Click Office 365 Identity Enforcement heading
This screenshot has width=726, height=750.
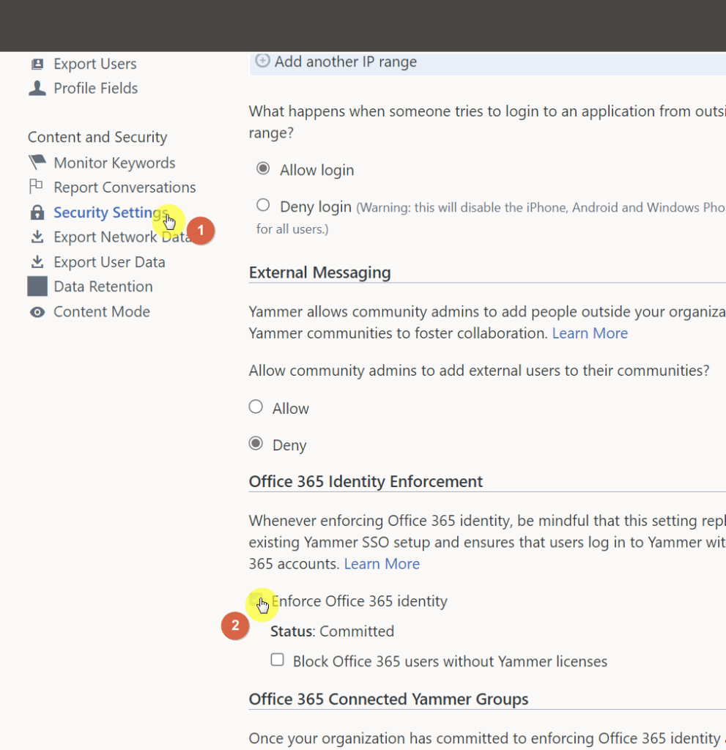(x=366, y=481)
